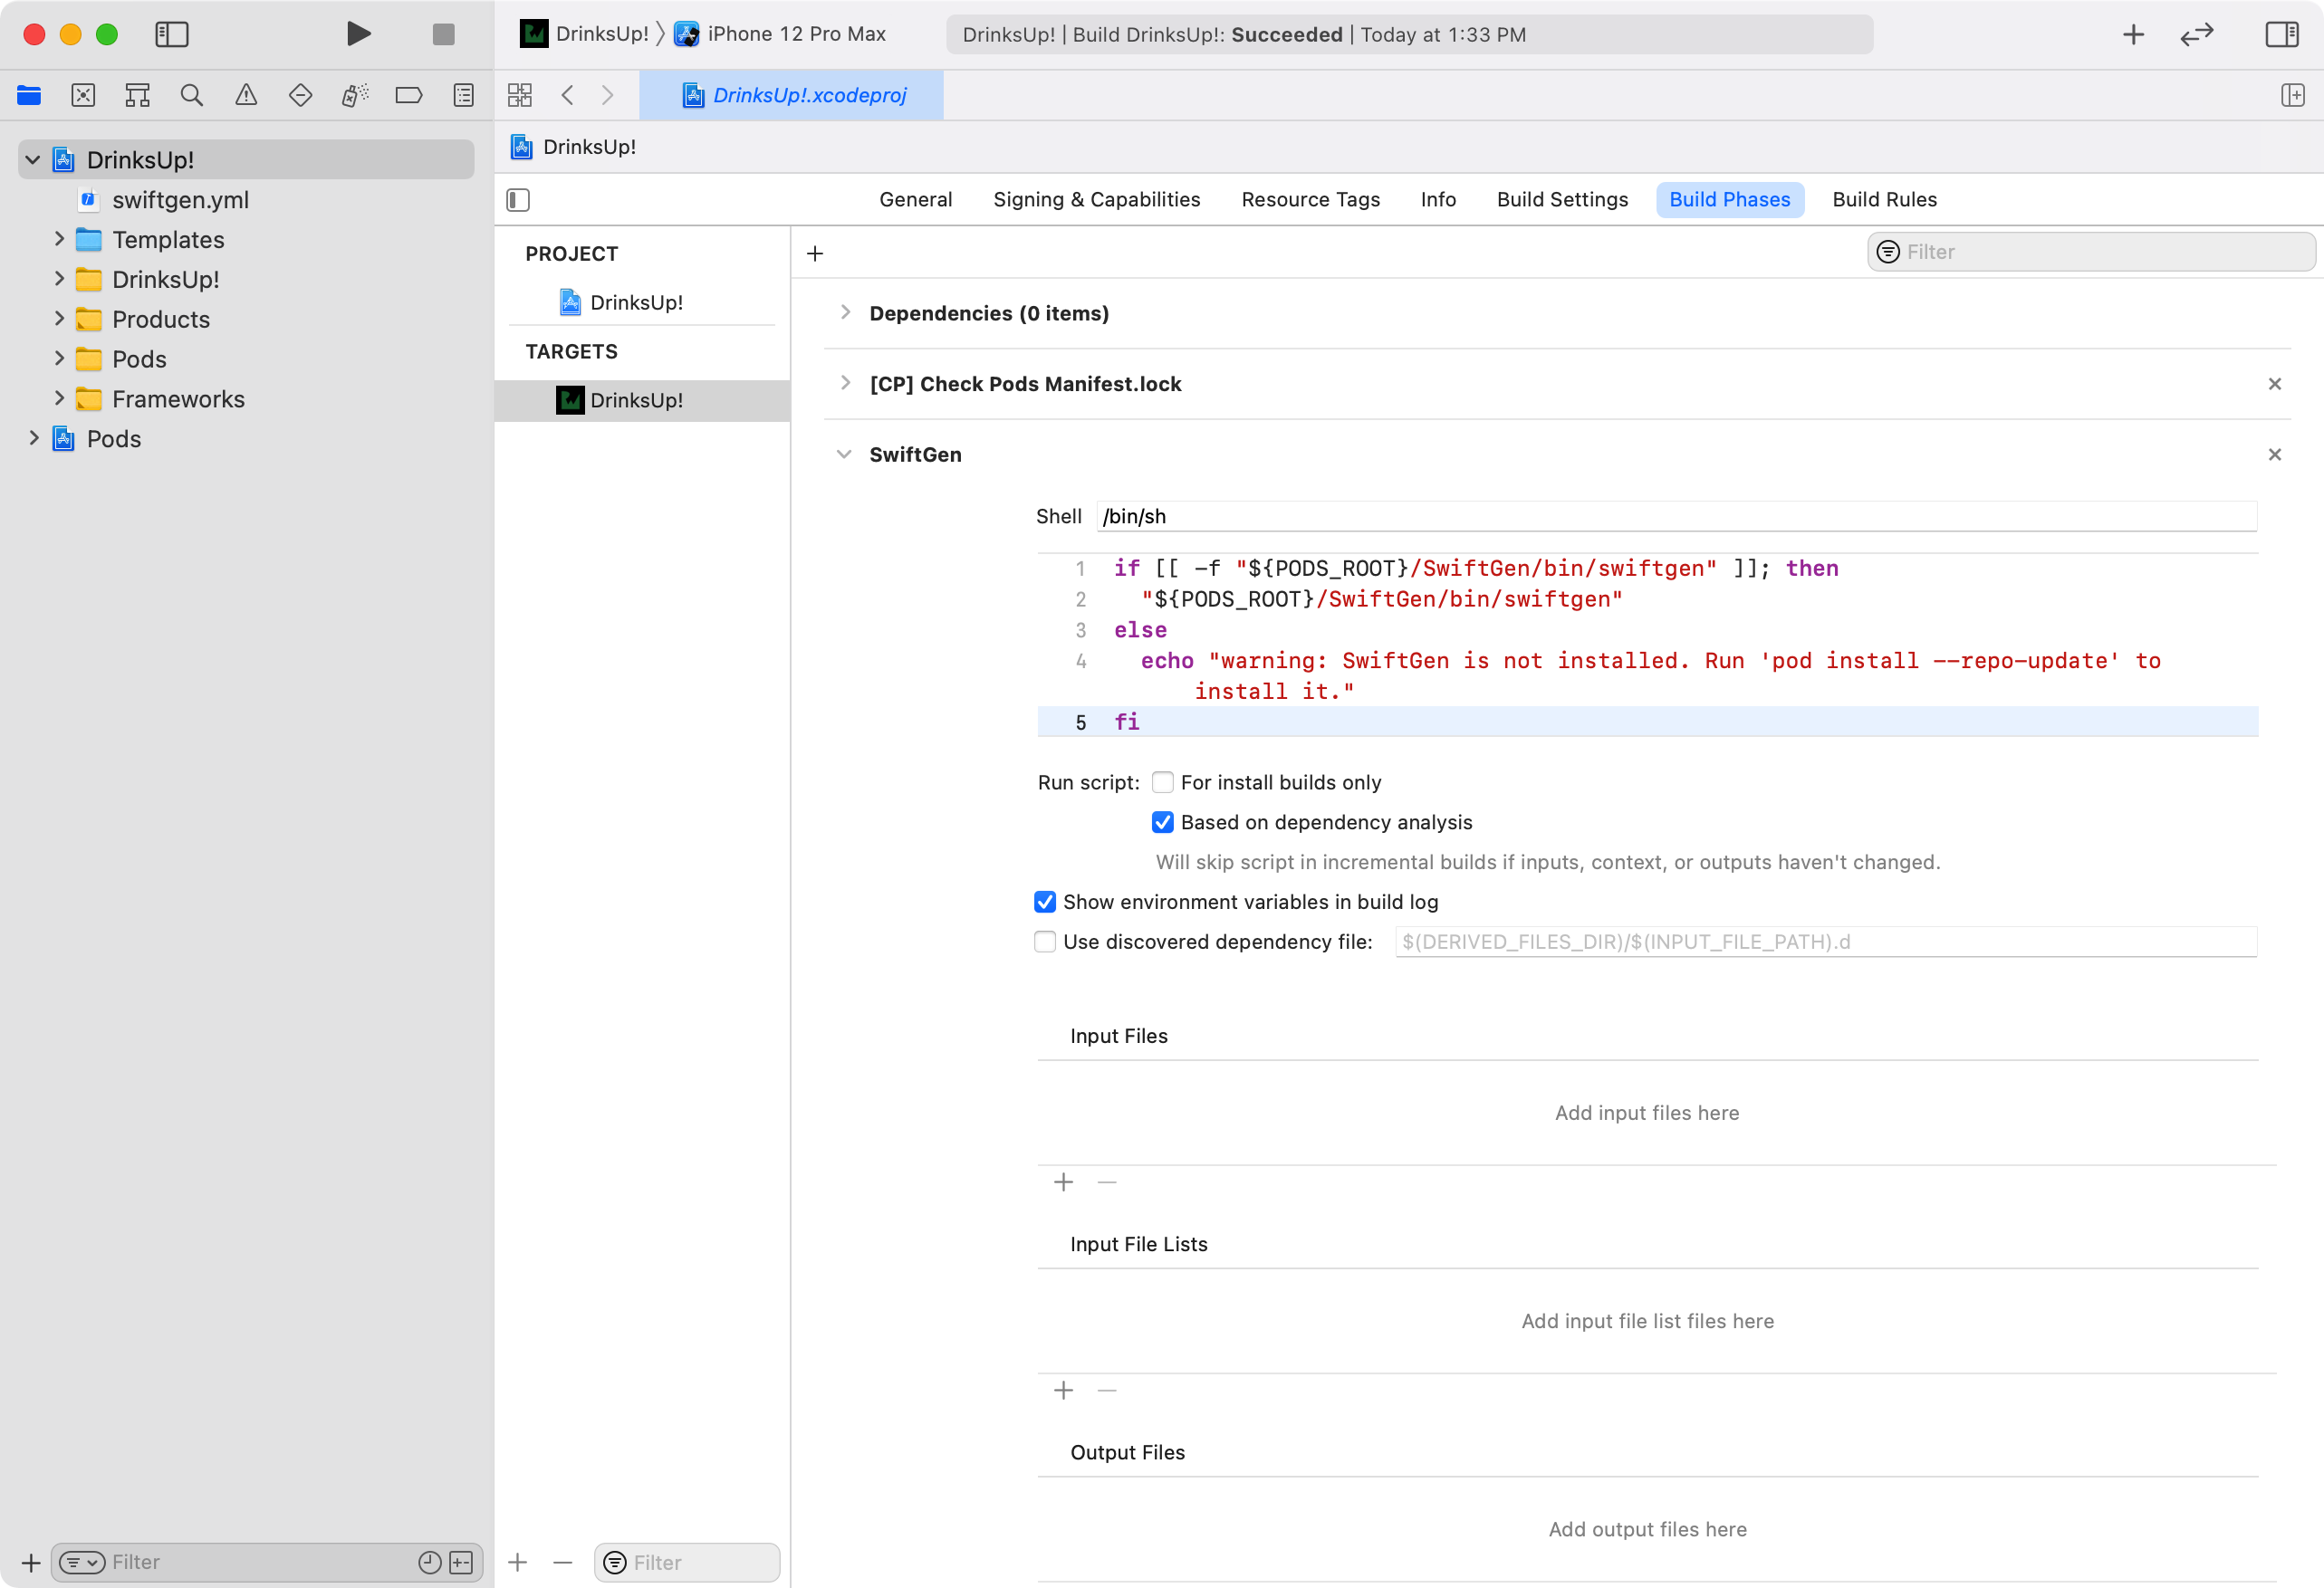Viewport: 2324px width, 1588px height.
Task: Click the add build phase icon
Action: tap(816, 251)
